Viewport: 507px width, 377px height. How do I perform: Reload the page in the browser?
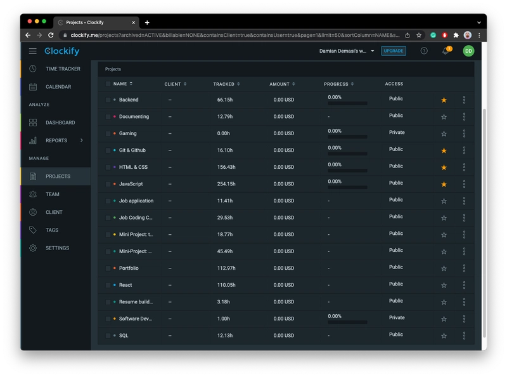(51, 35)
